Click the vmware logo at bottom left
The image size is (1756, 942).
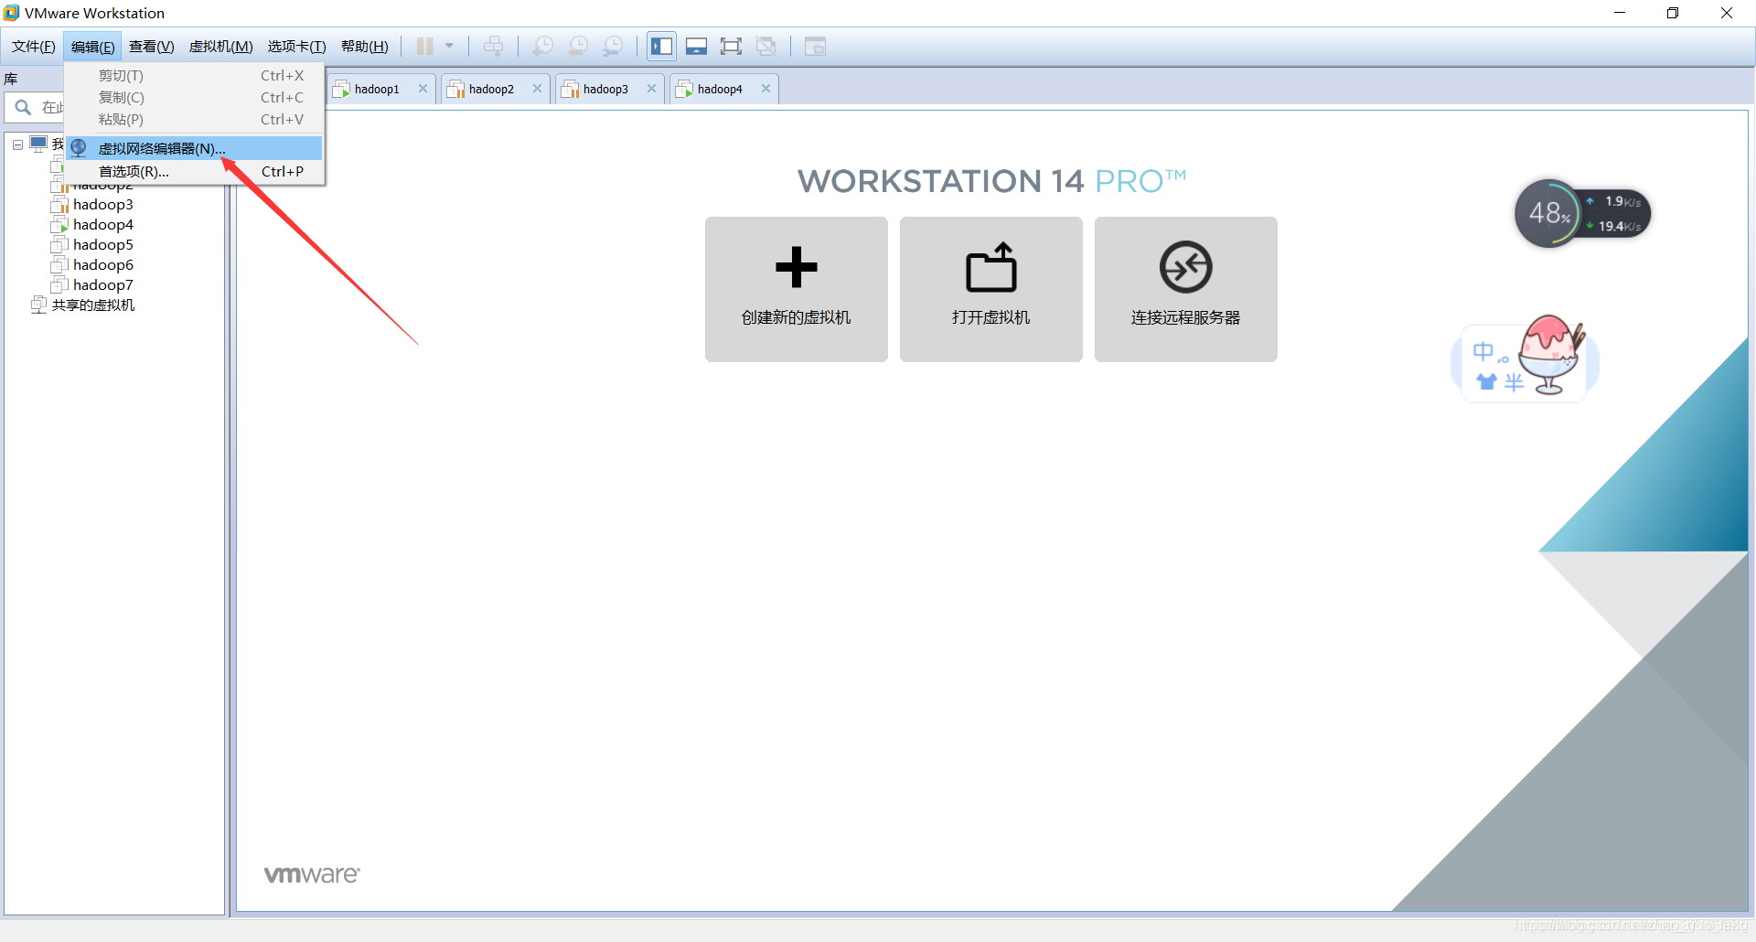tap(312, 874)
